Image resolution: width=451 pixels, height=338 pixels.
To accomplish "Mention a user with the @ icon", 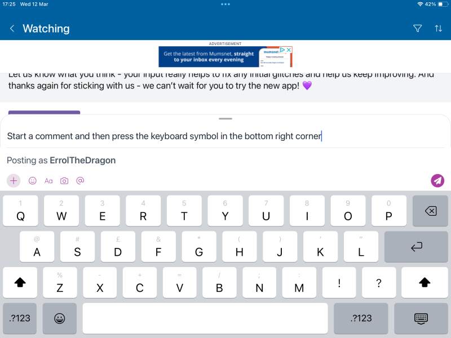I will tap(80, 181).
